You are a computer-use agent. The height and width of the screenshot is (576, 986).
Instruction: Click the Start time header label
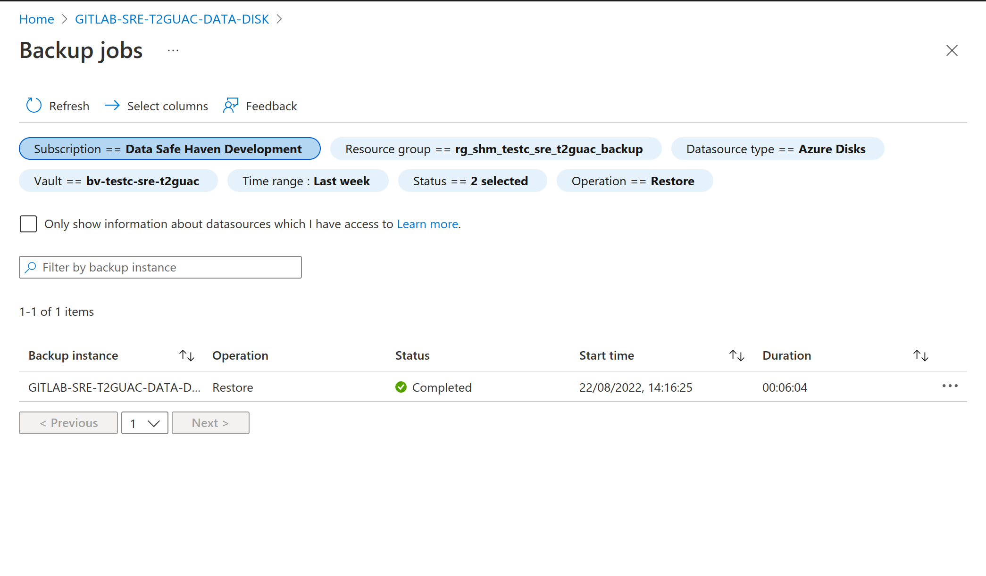(x=607, y=355)
